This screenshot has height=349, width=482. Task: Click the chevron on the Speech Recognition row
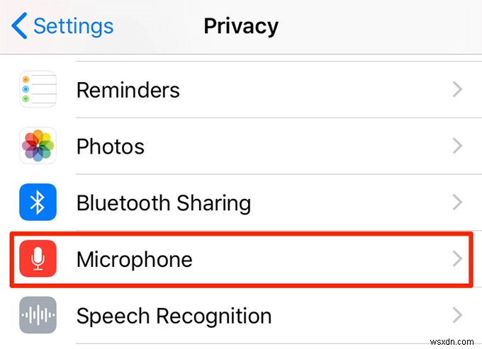tap(458, 315)
